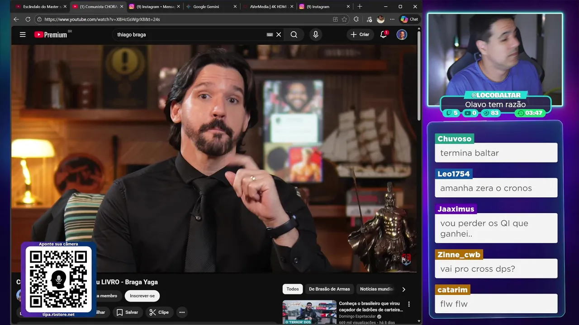This screenshot has width=579, height=325.
Task: Start voice search with the microphone icon
Action: click(315, 34)
